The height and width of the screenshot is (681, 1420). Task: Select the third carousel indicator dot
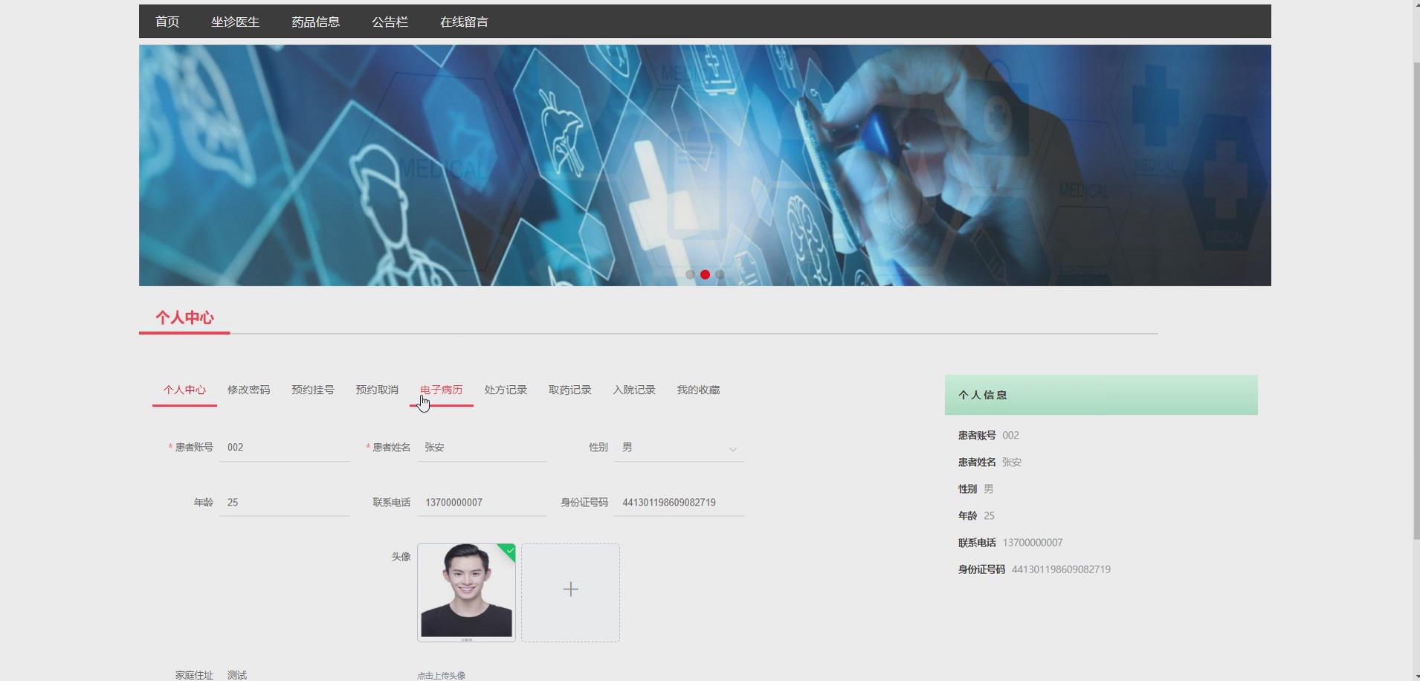point(720,274)
